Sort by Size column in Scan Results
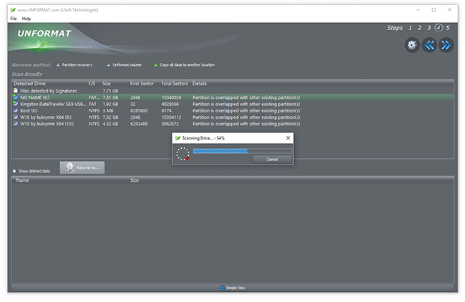 click(107, 84)
